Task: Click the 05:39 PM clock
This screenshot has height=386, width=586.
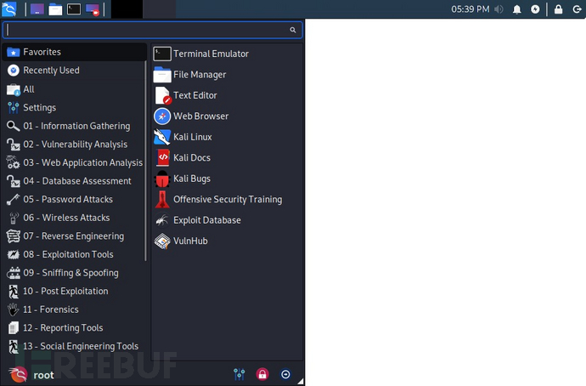Action: (470, 9)
